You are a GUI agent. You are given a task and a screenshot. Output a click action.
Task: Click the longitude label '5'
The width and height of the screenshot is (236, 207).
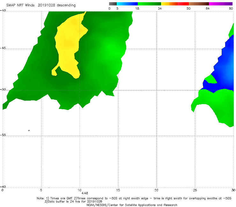(x=41, y=190)
